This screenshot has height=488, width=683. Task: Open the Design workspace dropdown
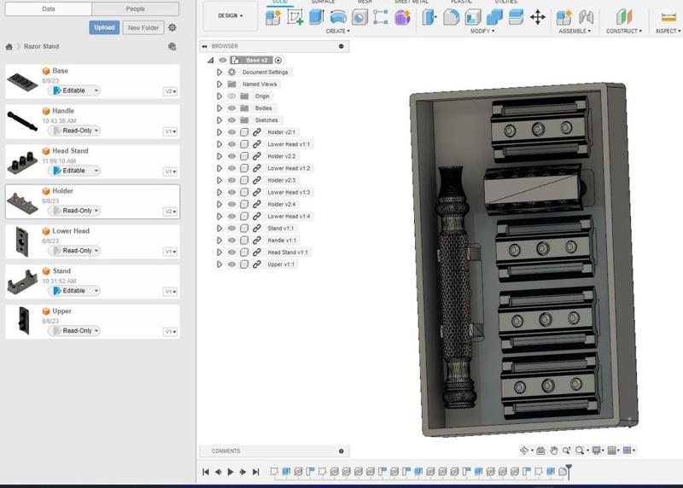[230, 15]
